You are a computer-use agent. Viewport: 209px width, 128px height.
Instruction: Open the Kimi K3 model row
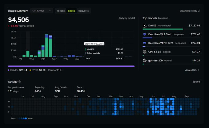pyautogui.click(x=171, y=26)
